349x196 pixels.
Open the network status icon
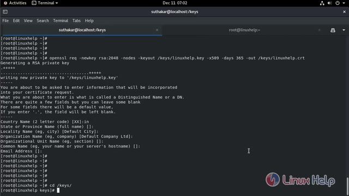[322, 3]
